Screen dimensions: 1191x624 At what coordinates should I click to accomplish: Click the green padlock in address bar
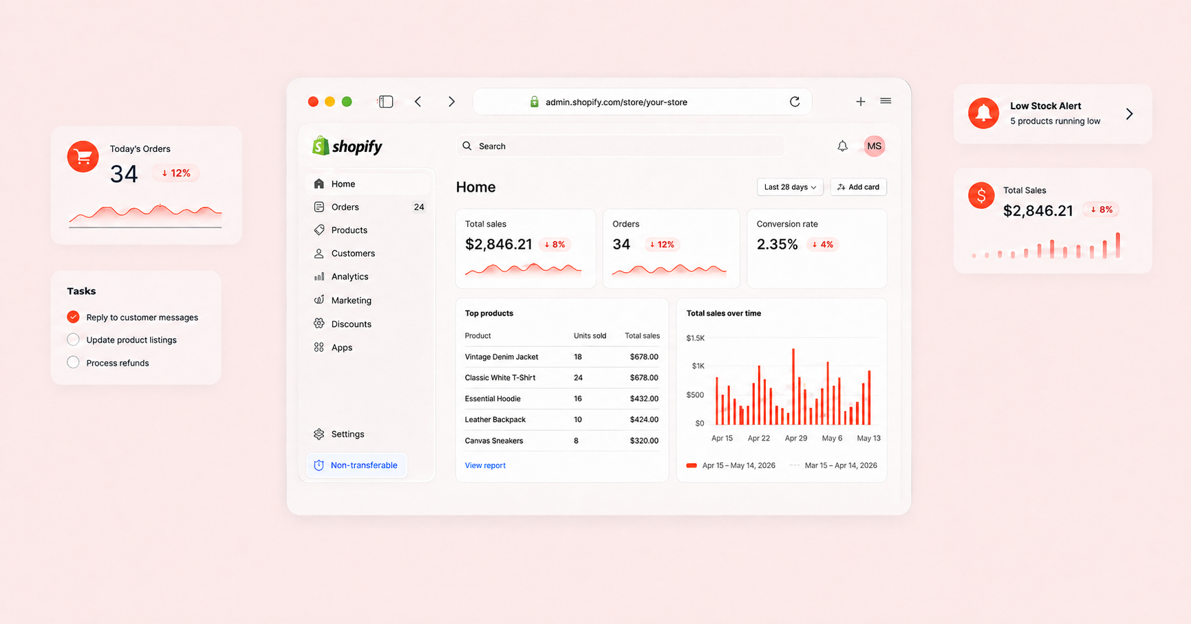click(x=534, y=102)
